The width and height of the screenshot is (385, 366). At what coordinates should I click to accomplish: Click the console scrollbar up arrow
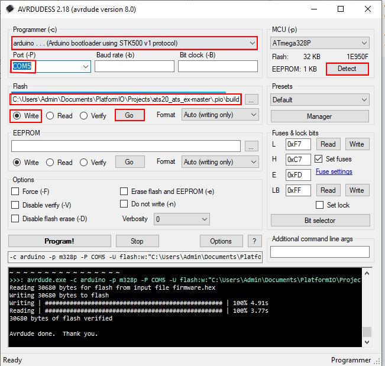367,273
